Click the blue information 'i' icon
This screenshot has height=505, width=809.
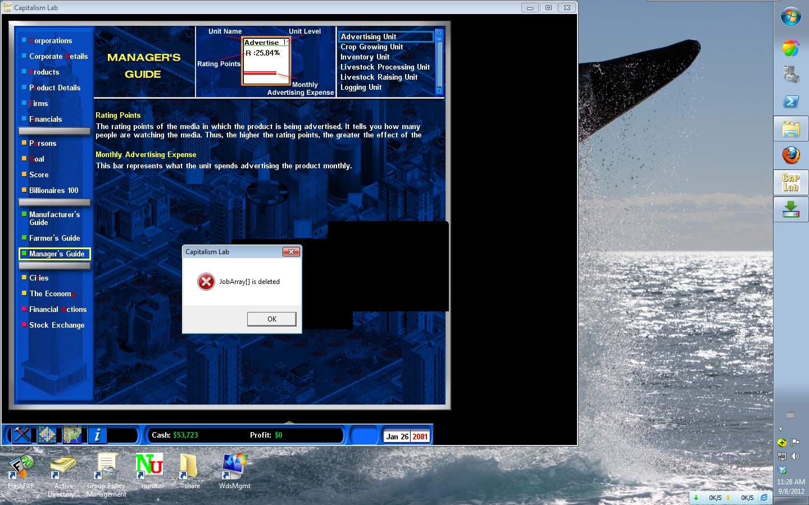97,434
